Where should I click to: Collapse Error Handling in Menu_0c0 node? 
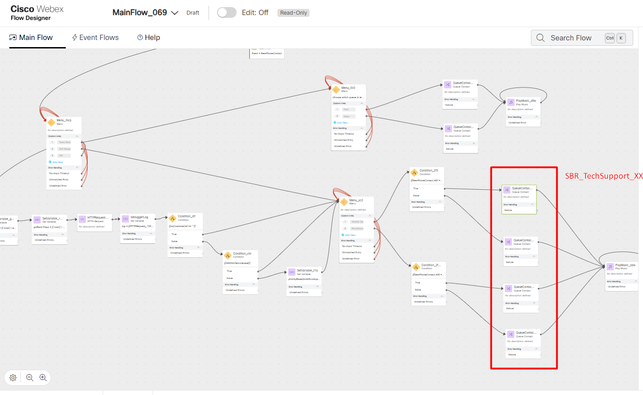(x=362, y=128)
